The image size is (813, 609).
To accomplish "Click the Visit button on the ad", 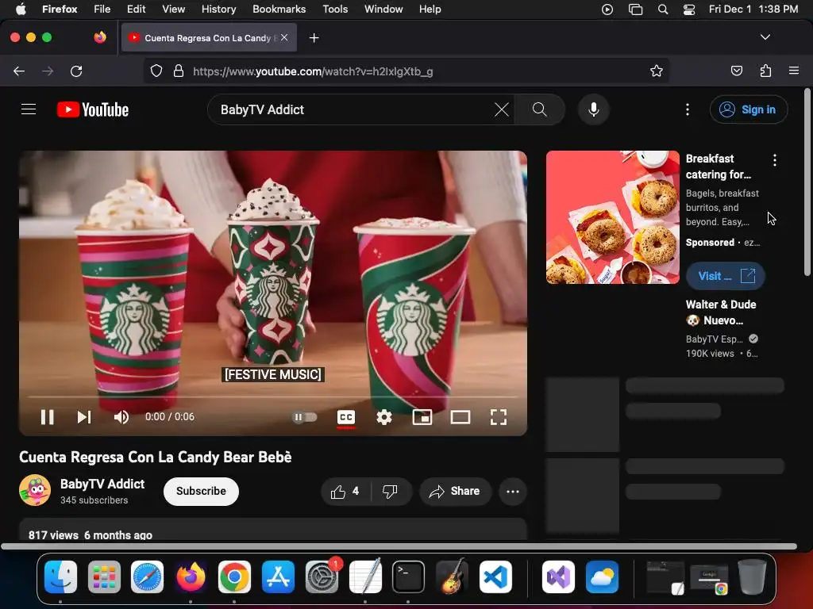I will point(726,276).
